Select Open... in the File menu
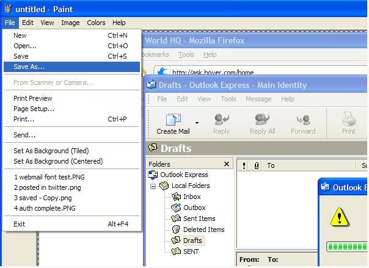369x268 pixels. [71, 46]
